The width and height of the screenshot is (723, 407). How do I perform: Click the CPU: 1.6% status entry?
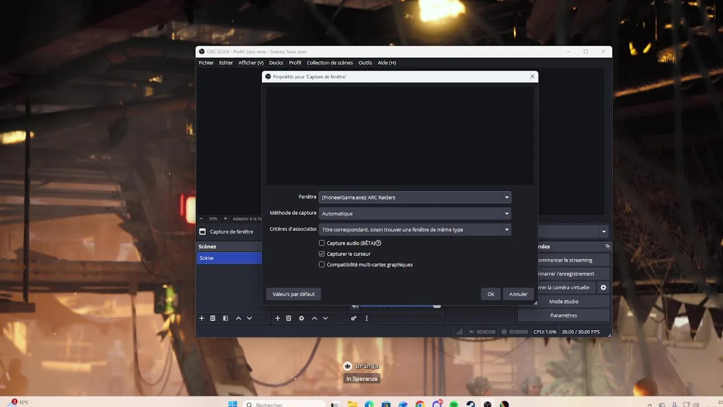coord(545,332)
